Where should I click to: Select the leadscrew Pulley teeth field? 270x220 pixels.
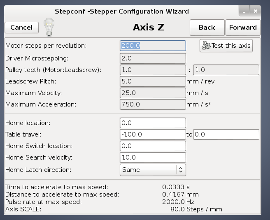click(x=226, y=70)
